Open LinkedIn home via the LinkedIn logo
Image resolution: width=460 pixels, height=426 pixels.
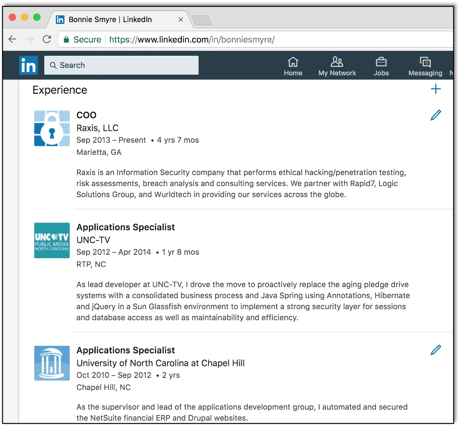[28, 65]
